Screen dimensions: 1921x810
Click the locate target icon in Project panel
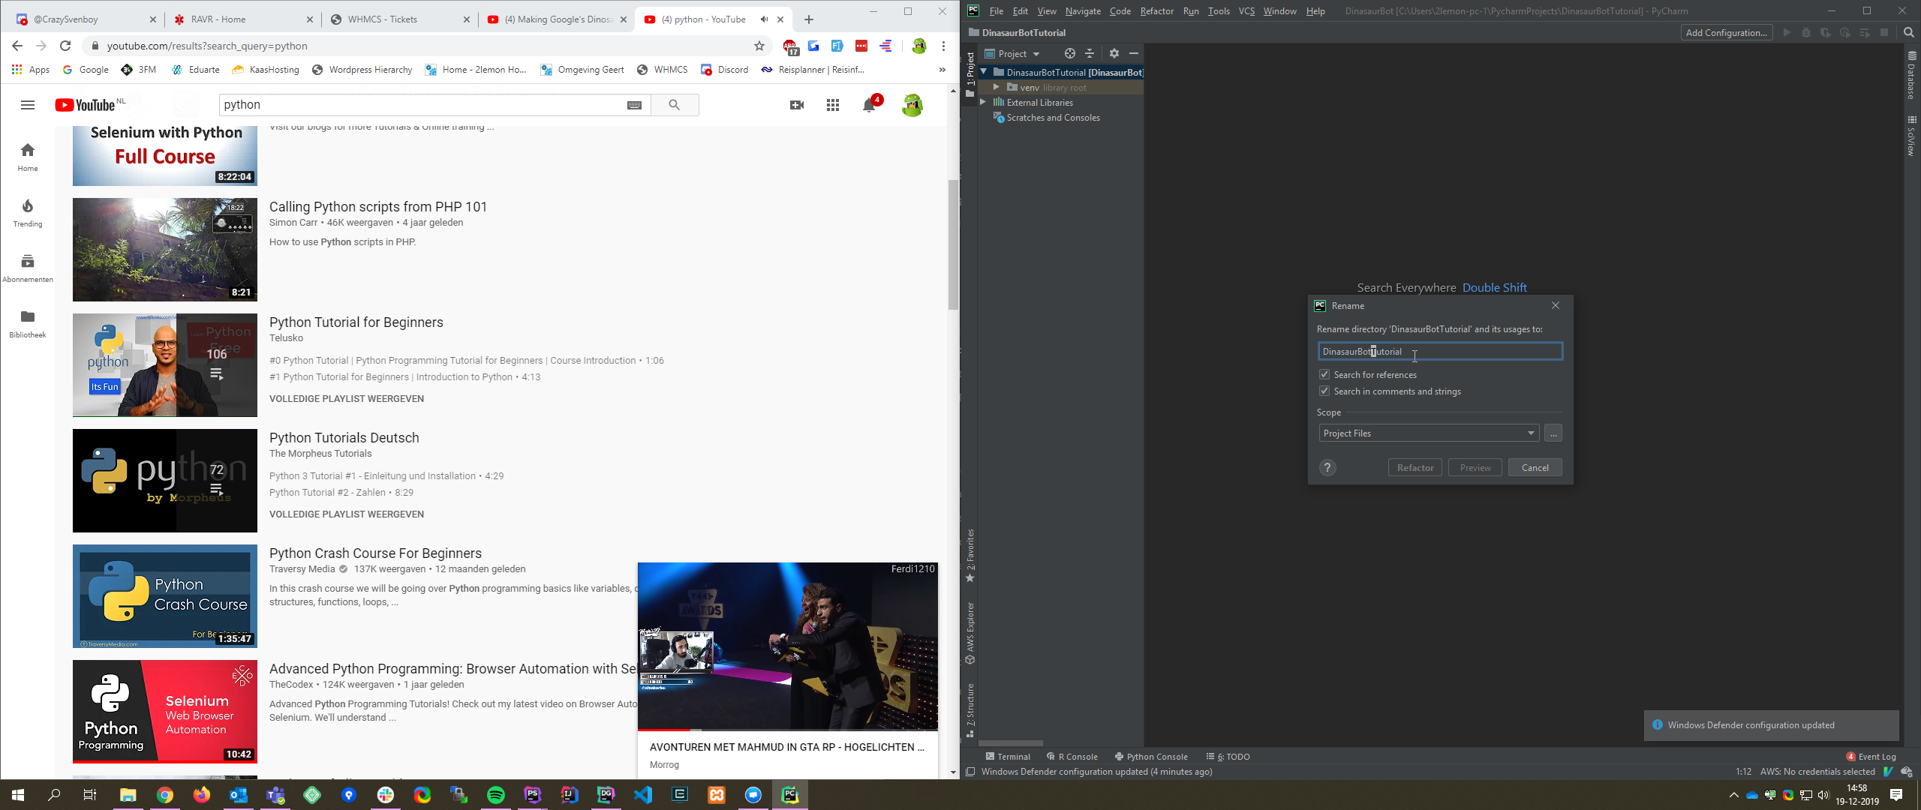click(1069, 53)
